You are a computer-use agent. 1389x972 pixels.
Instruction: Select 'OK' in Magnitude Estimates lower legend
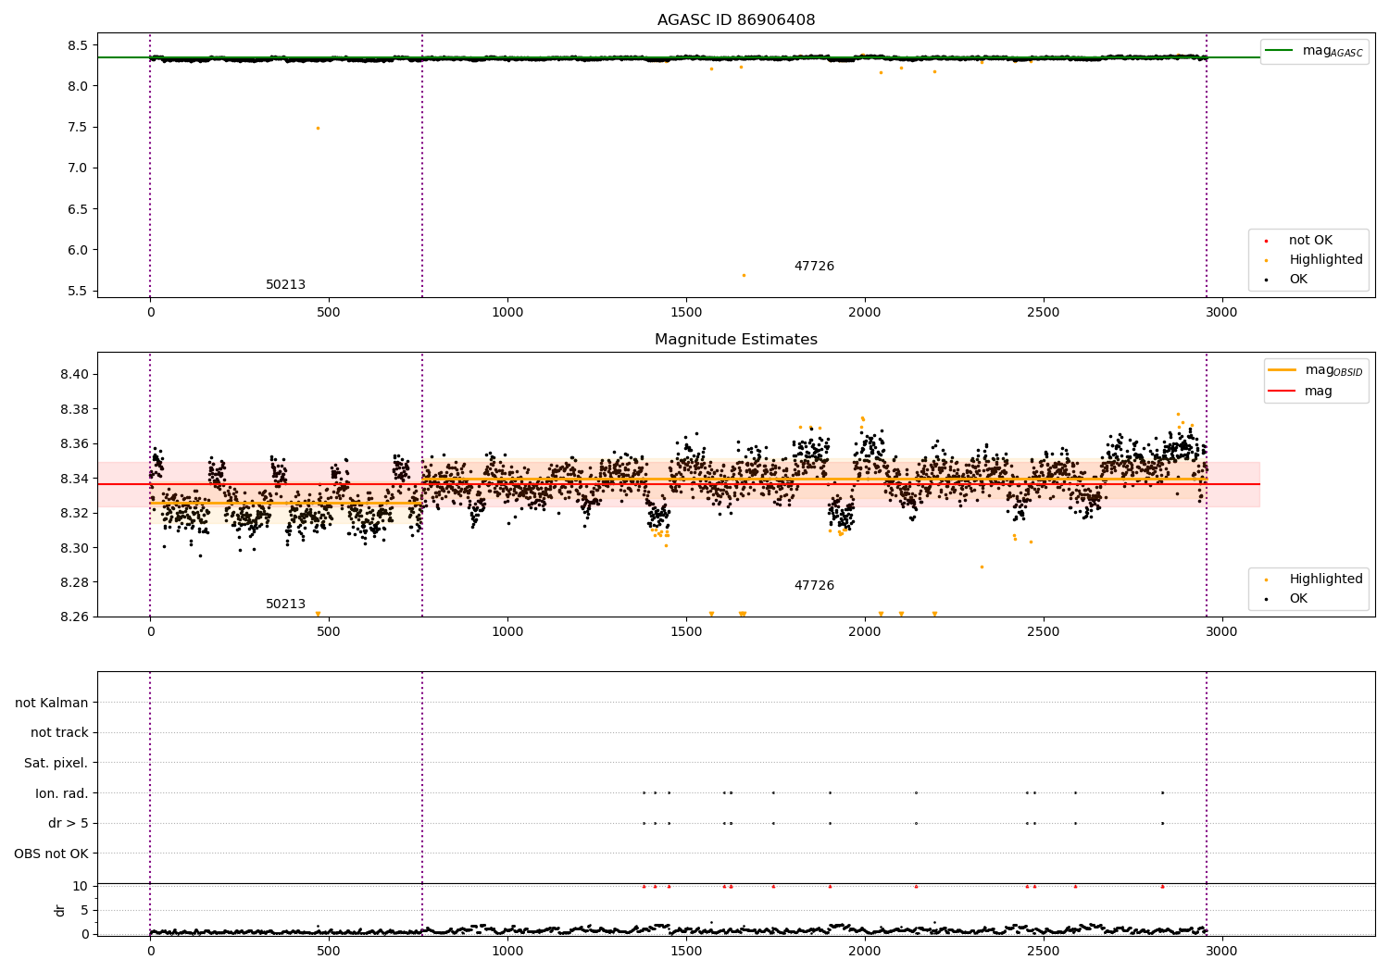pyautogui.click(x=1298, y=599)
